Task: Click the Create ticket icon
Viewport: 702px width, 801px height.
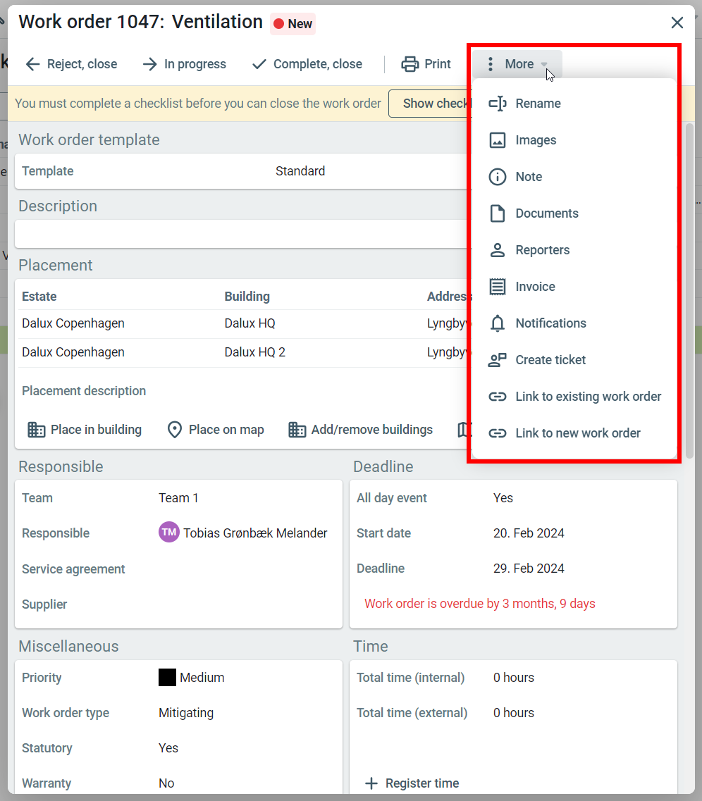Action: pos(498,360)
